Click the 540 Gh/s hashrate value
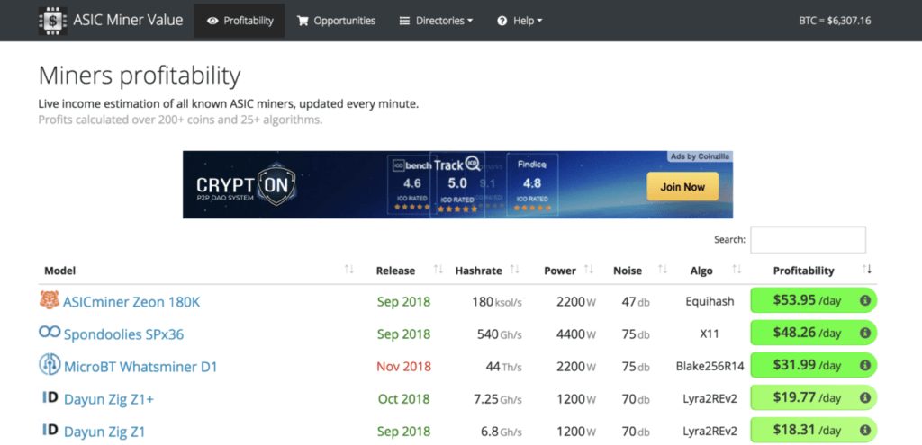Viewport: 922px width, 445px height. pos(500,334)
